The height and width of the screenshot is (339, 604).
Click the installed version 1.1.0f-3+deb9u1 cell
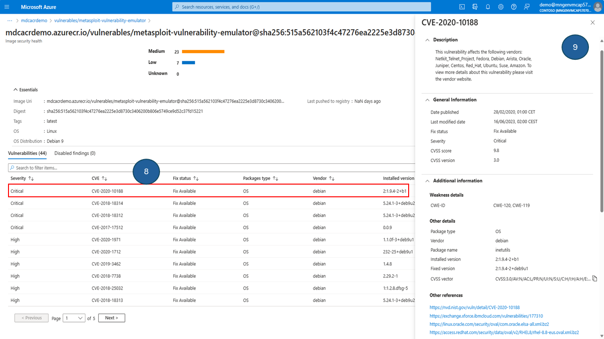(399, 240)
